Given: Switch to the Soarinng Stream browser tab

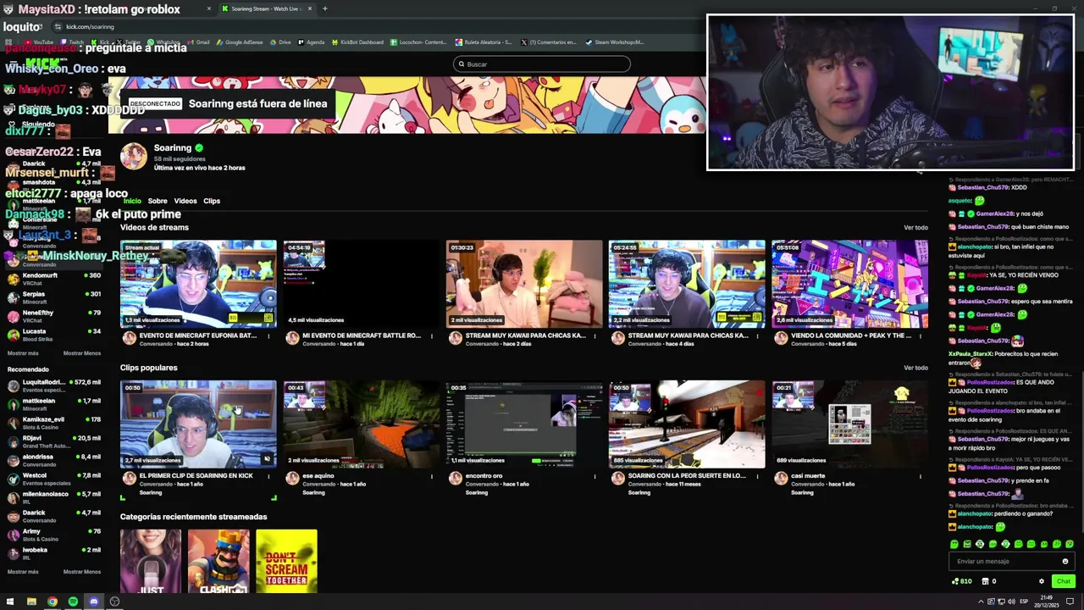Looking at the screenshot, I should (267, 8).
